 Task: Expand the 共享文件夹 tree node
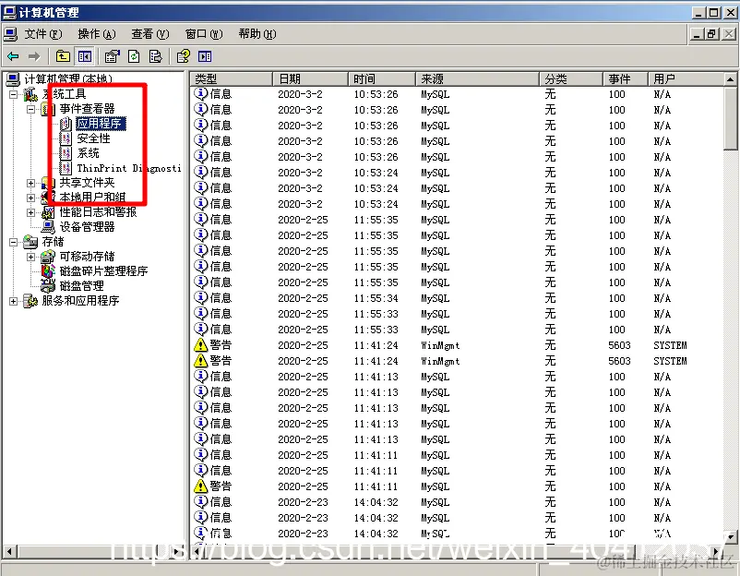click(31, 183)
